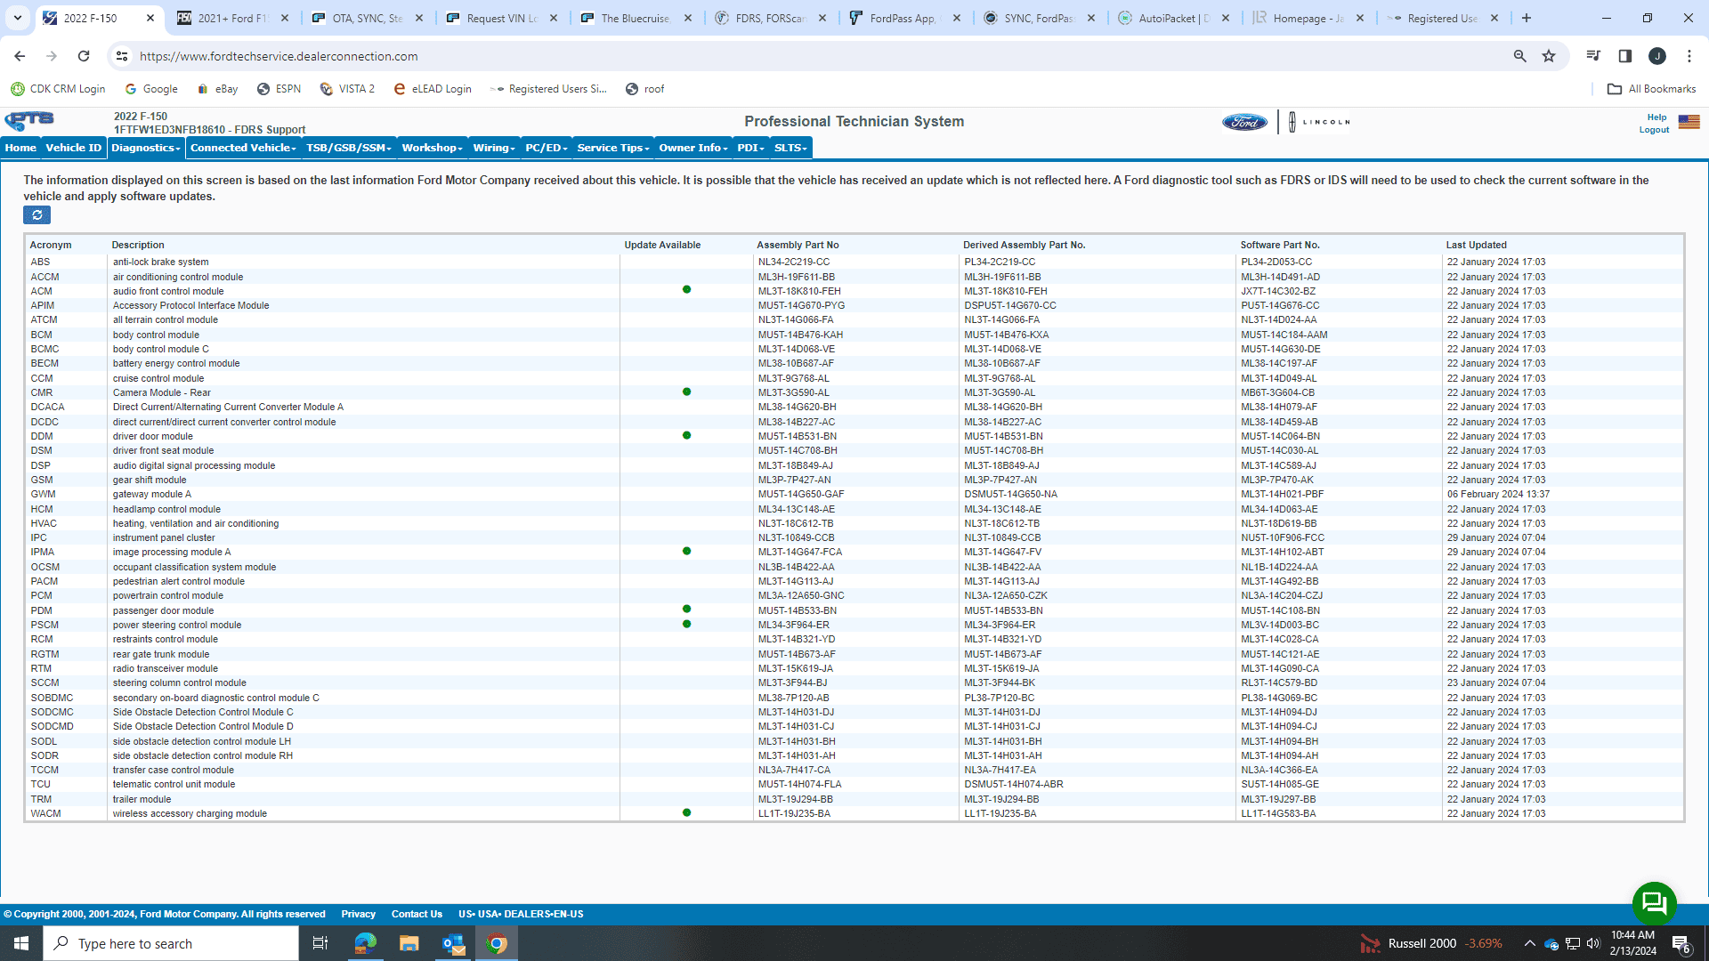Click the PTS logo
The height and width of the screenshot is (961, 1709).
tap(28, 121)
